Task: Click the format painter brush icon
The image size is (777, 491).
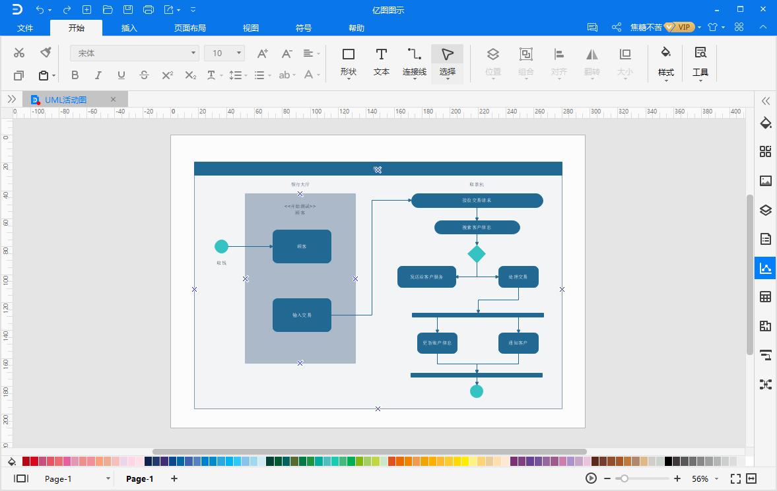Action: click(46, 53)
